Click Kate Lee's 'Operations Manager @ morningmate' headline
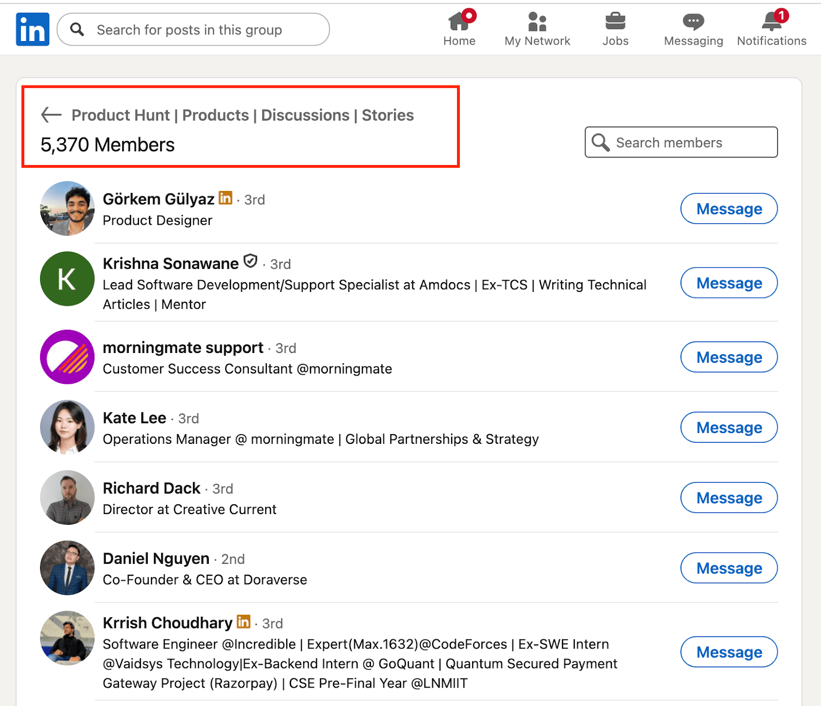 tap(321, 439)
